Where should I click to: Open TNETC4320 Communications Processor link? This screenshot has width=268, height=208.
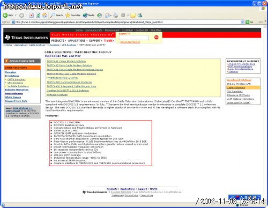pyautogui.click(x=69, y=82)
